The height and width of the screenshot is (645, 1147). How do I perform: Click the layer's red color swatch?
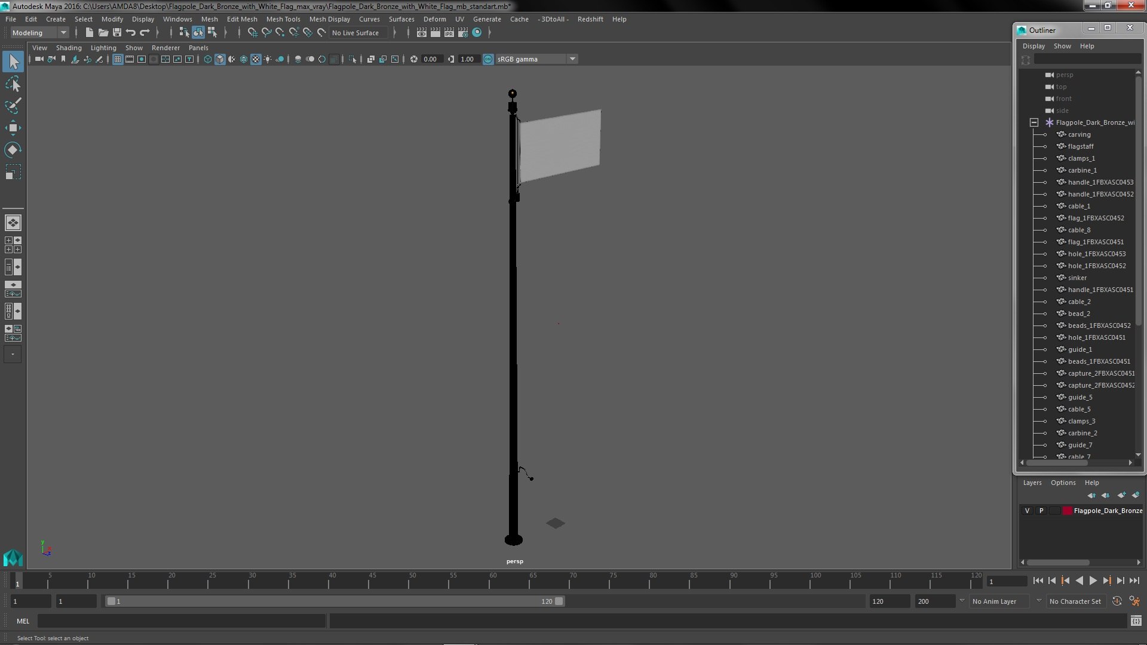1067,511
